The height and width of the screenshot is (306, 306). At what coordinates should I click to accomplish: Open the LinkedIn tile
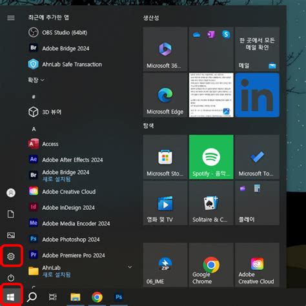click(x=258, y=95)
